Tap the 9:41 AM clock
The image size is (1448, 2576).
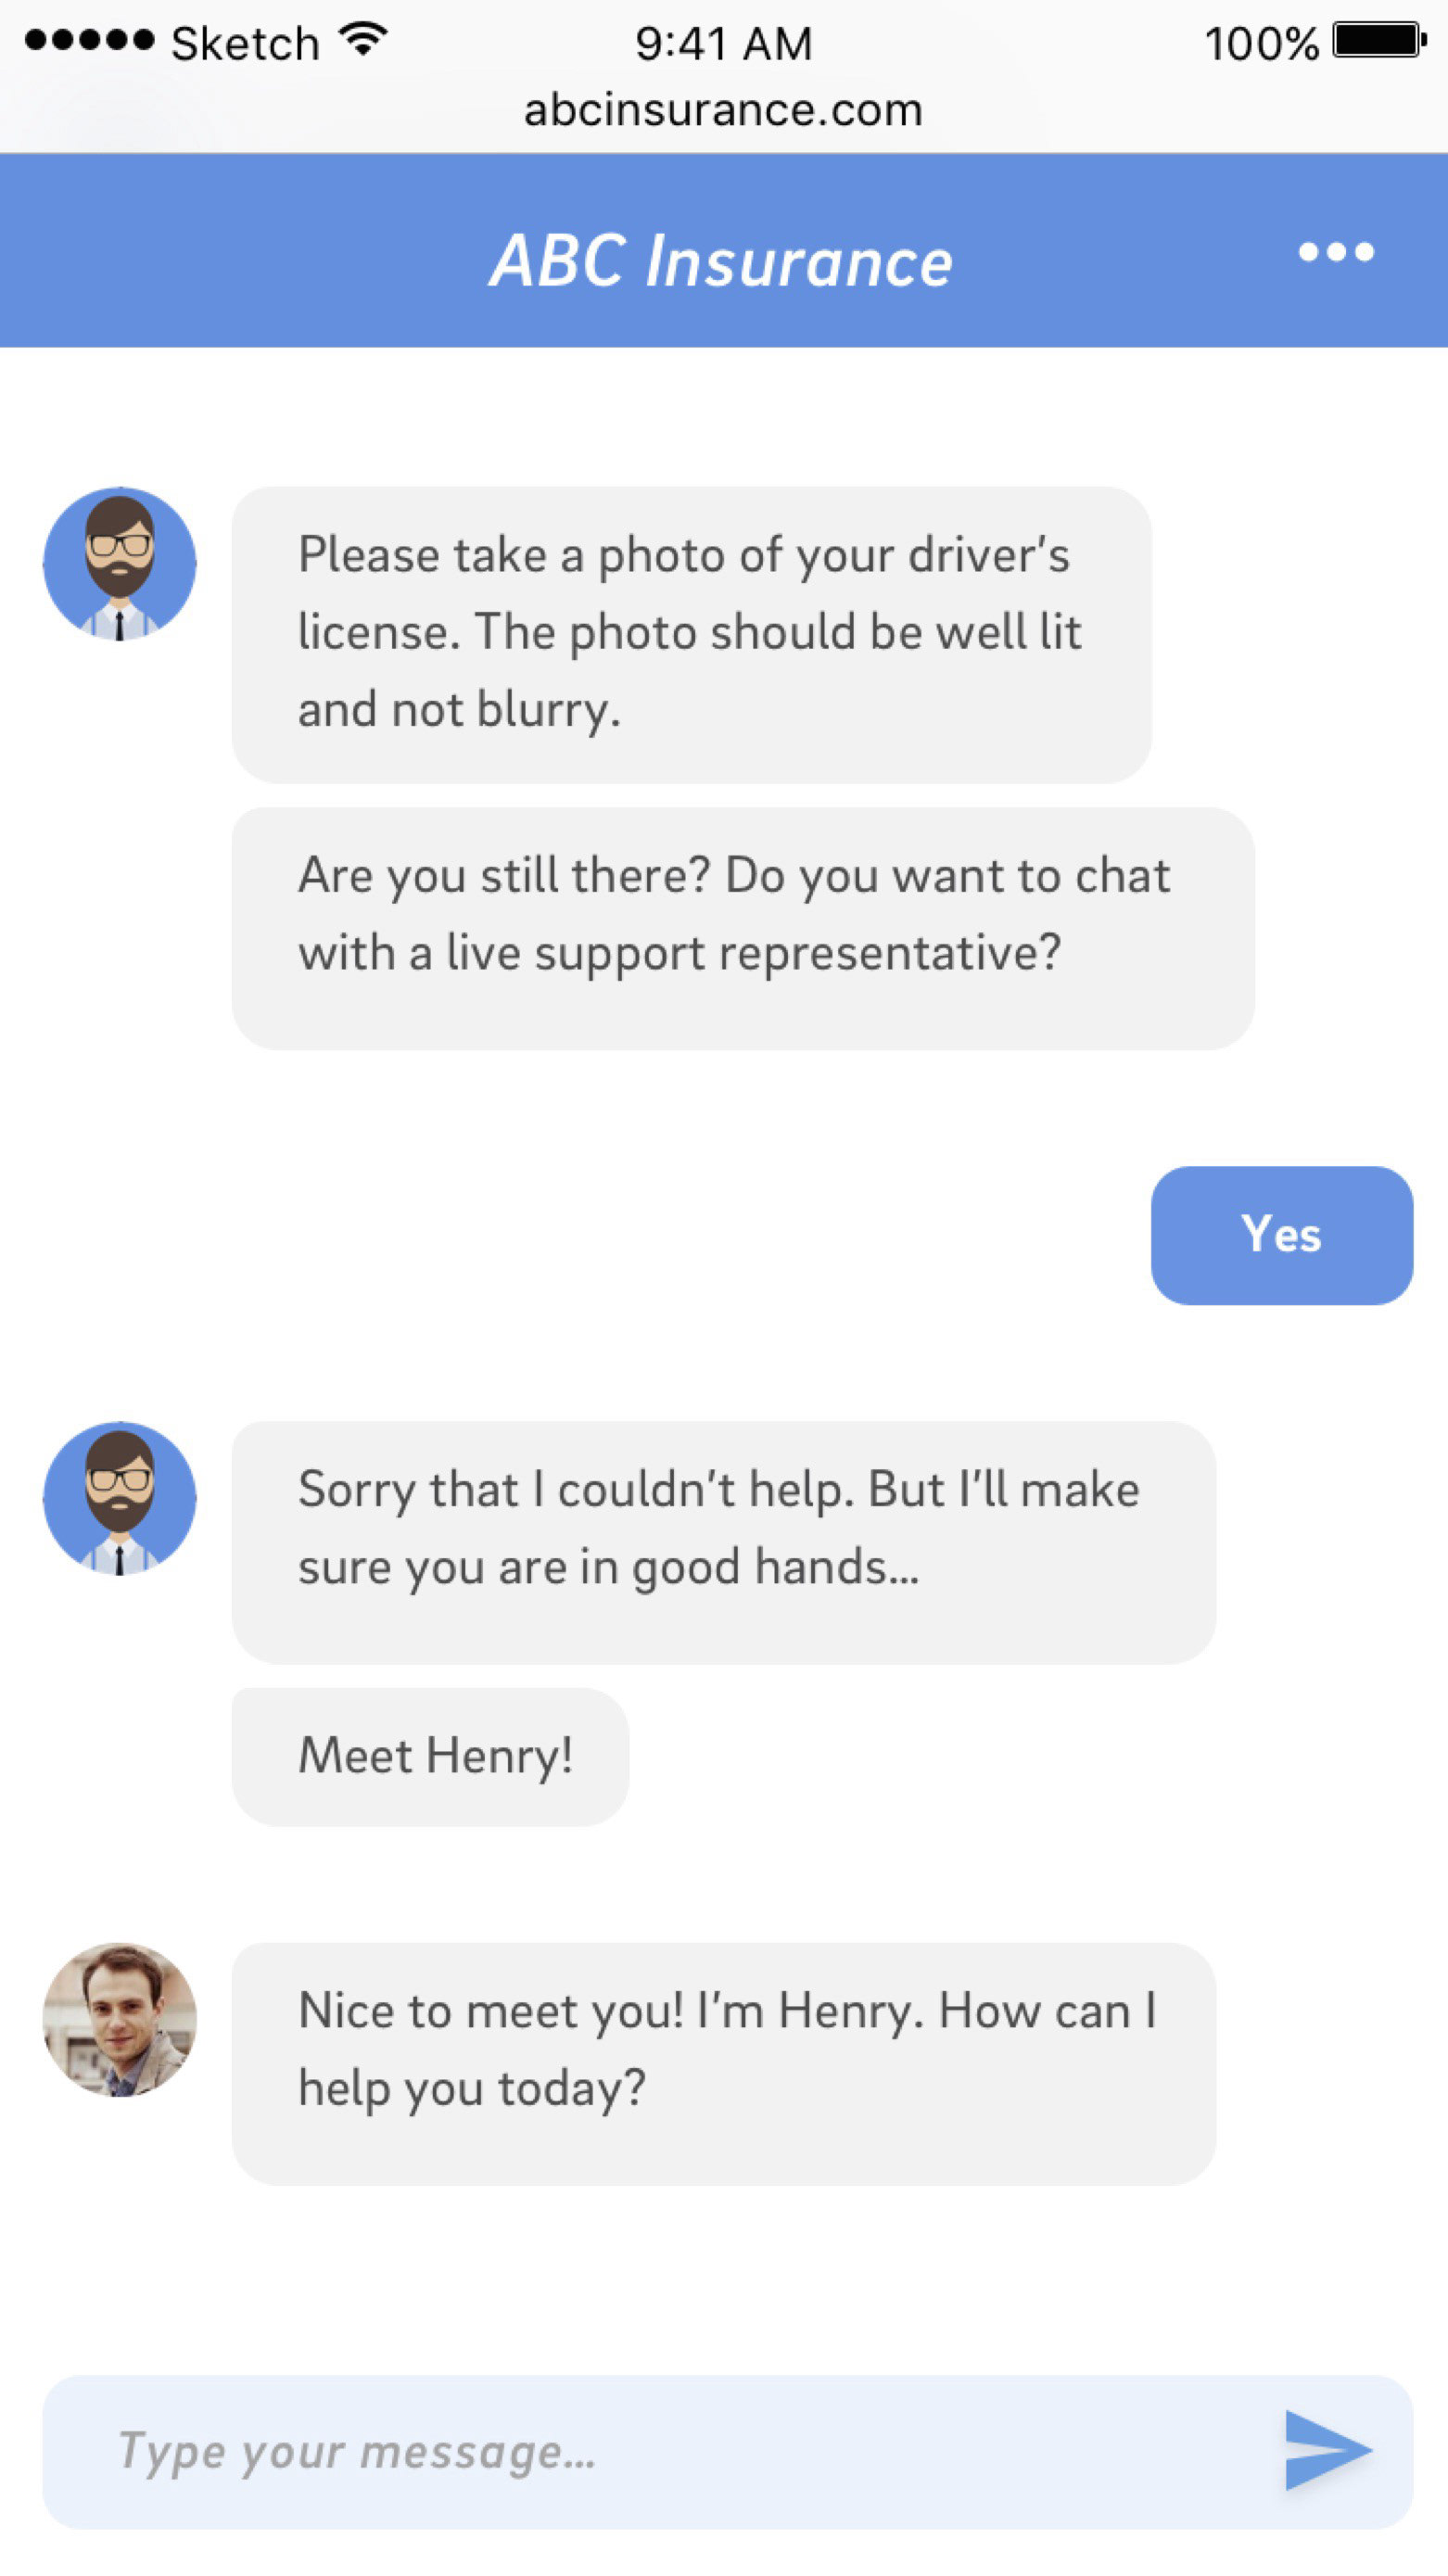coord(723,43)
